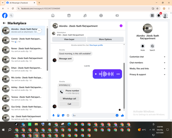This screenshot has width=172, height=138.
Task: Open the Facebook search magnifier
Action: click(11, 16)
